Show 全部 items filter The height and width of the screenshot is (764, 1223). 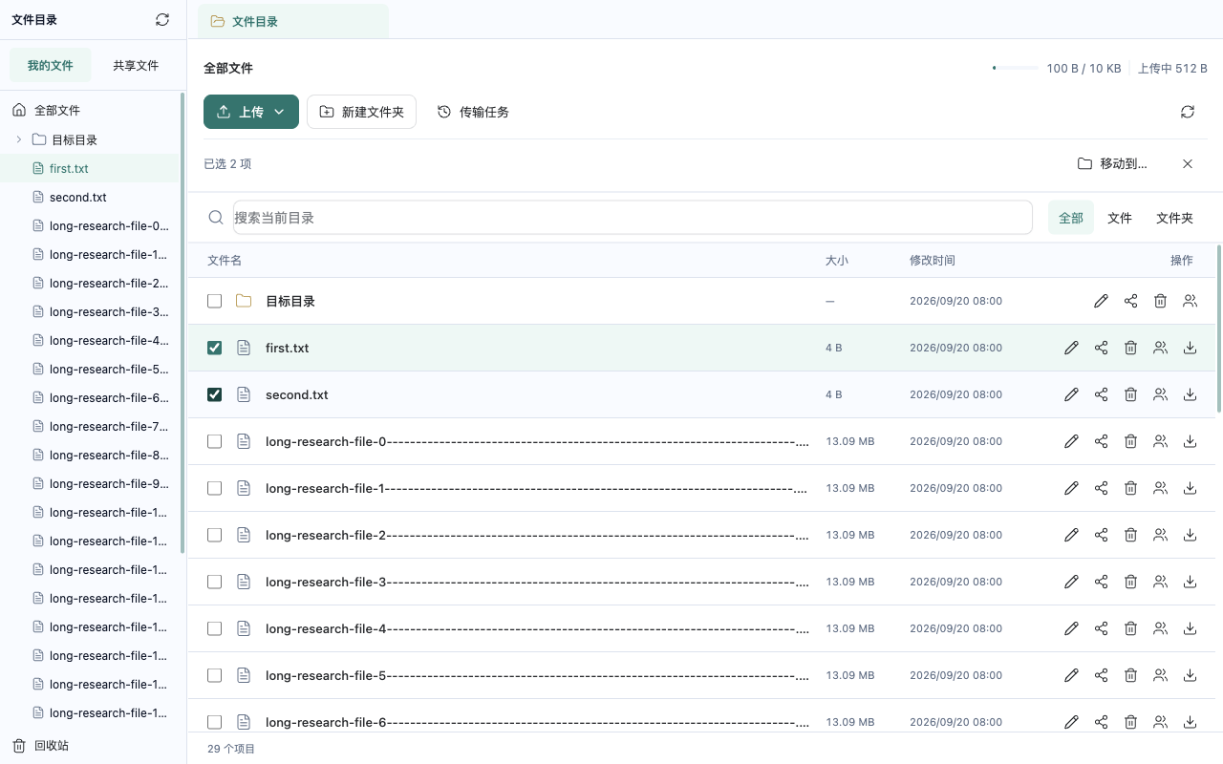click(x=1071, y=218)
